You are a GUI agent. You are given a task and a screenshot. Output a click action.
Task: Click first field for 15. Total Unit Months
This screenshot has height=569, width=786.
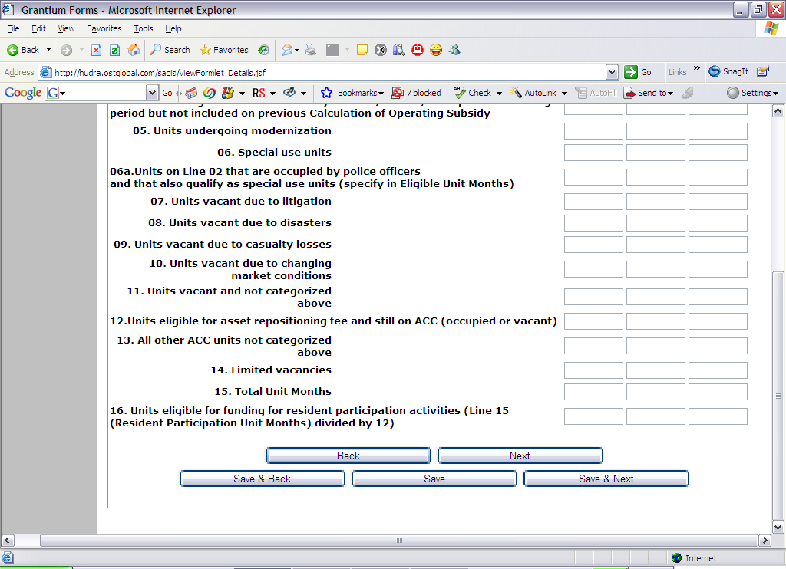593,392
